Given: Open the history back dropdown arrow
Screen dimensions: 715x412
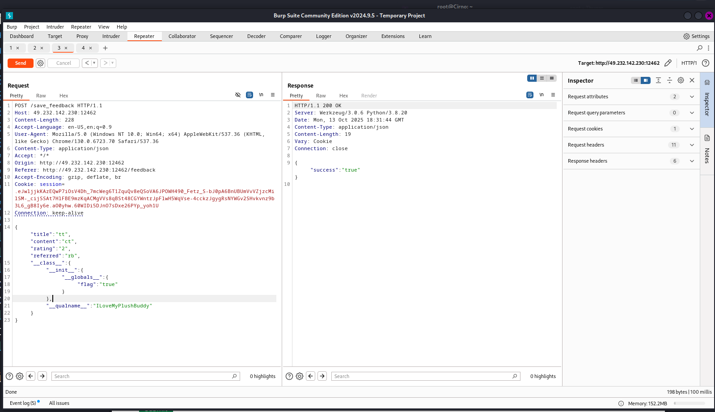Looking at the screenshot, I should [94, 63].
